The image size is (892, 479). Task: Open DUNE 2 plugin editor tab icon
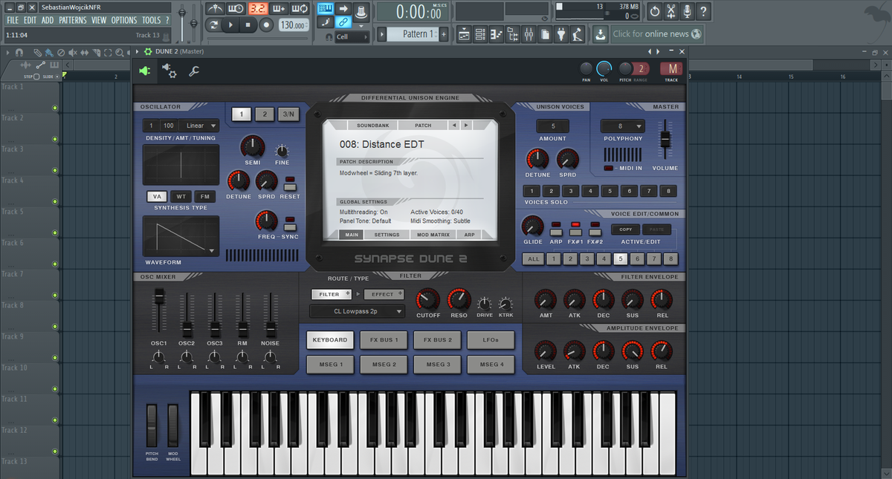pyautogui.click(x=144, y=71)
